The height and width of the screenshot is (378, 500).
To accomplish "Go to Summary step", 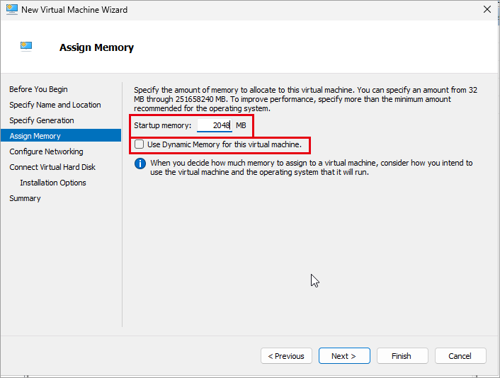I will [x=25, y=199].
